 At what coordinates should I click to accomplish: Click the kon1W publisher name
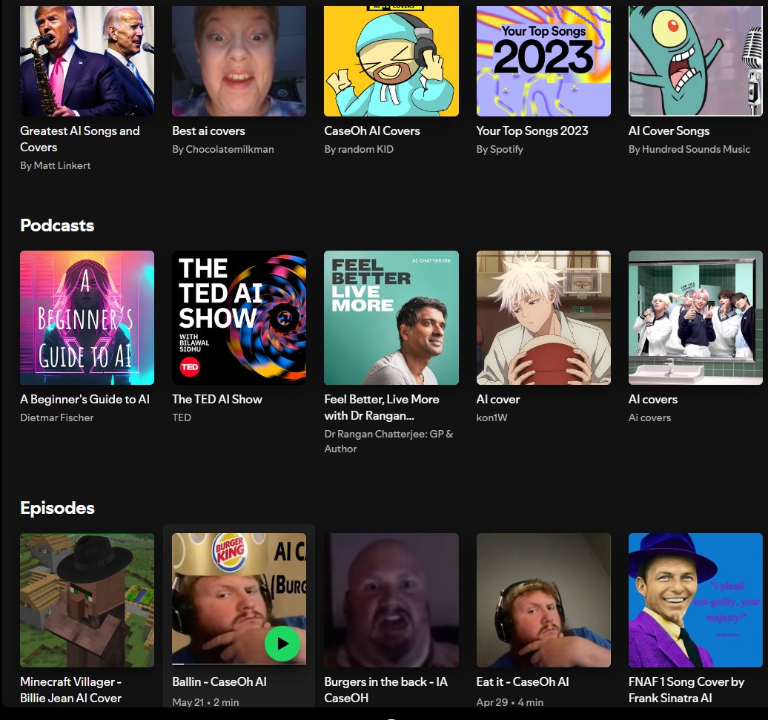coord(492,417)
